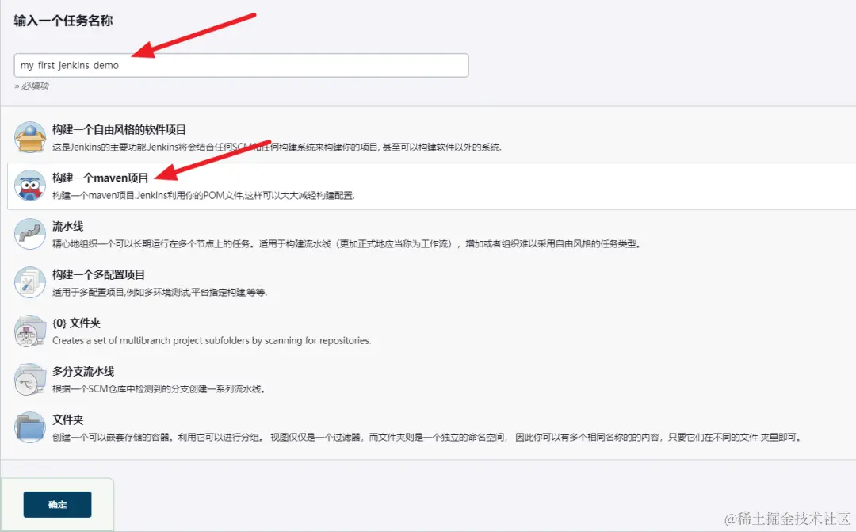Screen dimensions: 856x532
Task: Click the freestyle project package box icon
Action: click(x=29, y=139)
